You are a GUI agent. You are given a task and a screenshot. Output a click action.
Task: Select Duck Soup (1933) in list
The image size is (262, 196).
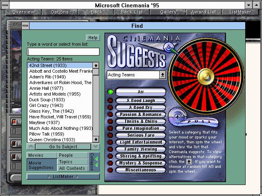(x=60, y=100)
